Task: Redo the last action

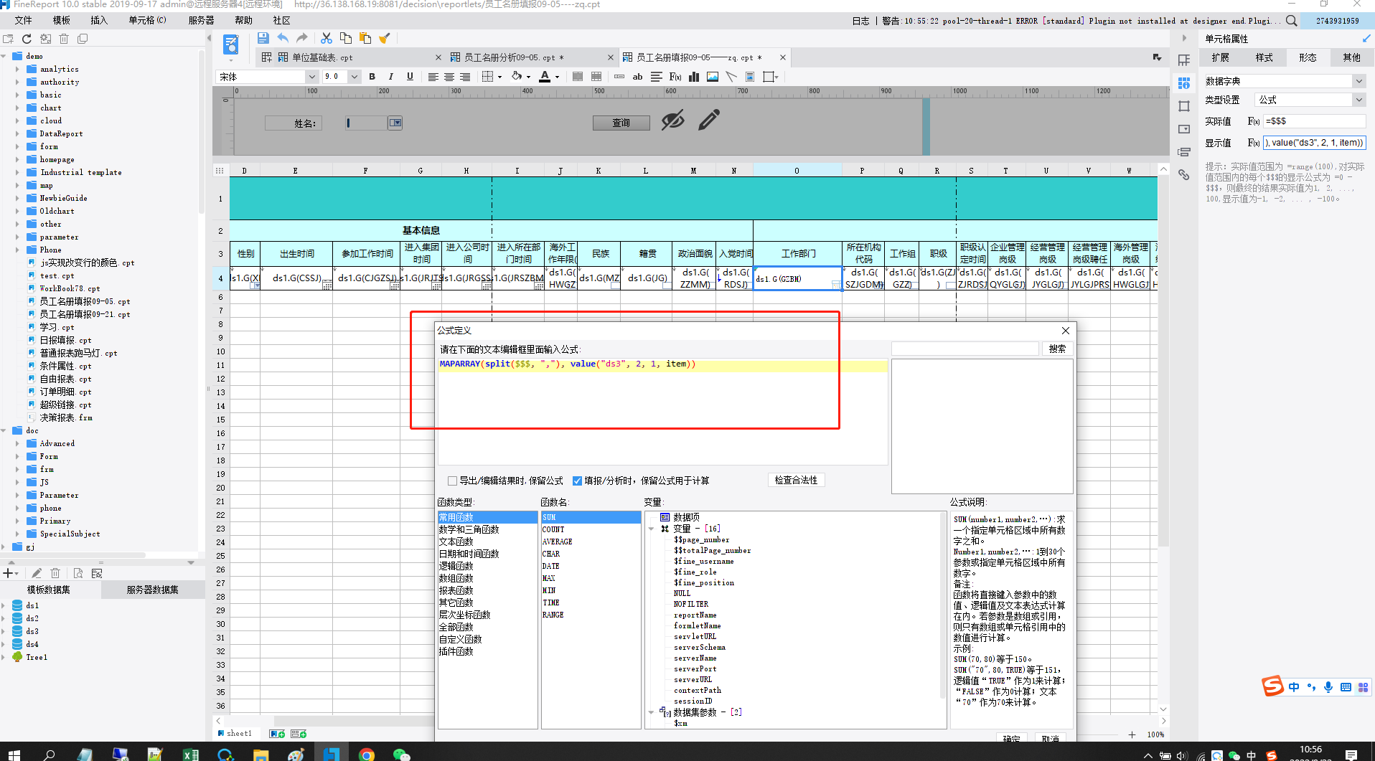Action: pyautogui.click(x=302, y=38)
